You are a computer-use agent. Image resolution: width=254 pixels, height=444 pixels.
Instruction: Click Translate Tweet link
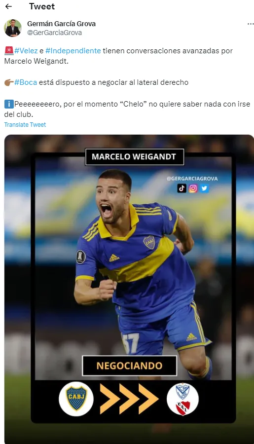click(x=25, y=125)
